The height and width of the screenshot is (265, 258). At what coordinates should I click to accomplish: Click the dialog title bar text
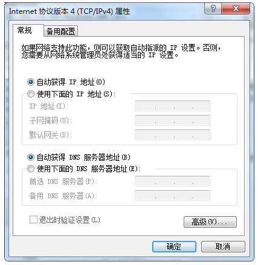[69, 11]
